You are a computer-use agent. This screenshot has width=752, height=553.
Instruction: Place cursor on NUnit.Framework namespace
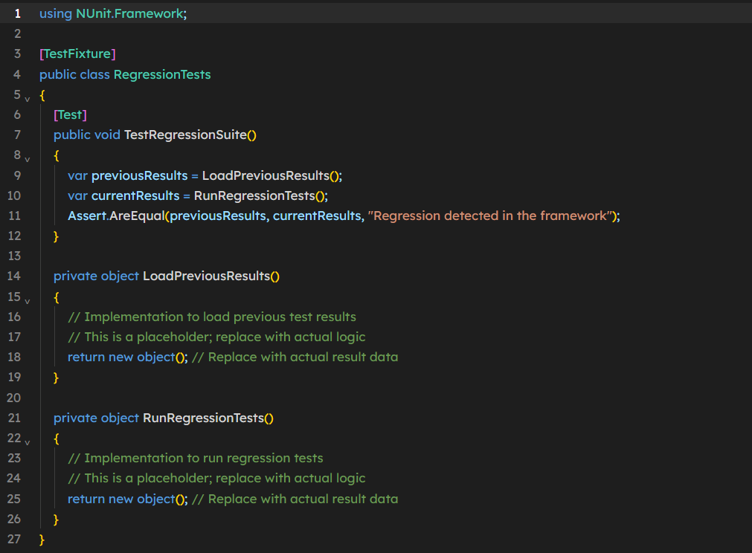pyautogui.click(x=129, y=13)
